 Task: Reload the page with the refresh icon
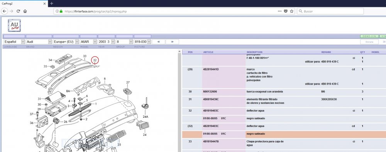click(x=18, y=11)
